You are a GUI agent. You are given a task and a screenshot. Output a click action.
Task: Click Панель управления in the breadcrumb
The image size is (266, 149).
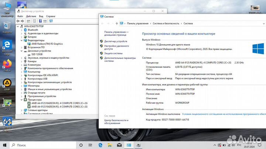click(137, 24)
